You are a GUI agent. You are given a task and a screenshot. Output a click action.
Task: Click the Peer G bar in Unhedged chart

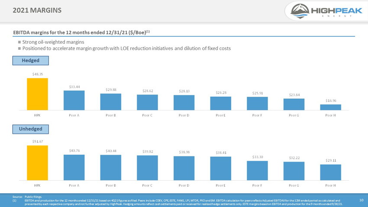(294, 171)
